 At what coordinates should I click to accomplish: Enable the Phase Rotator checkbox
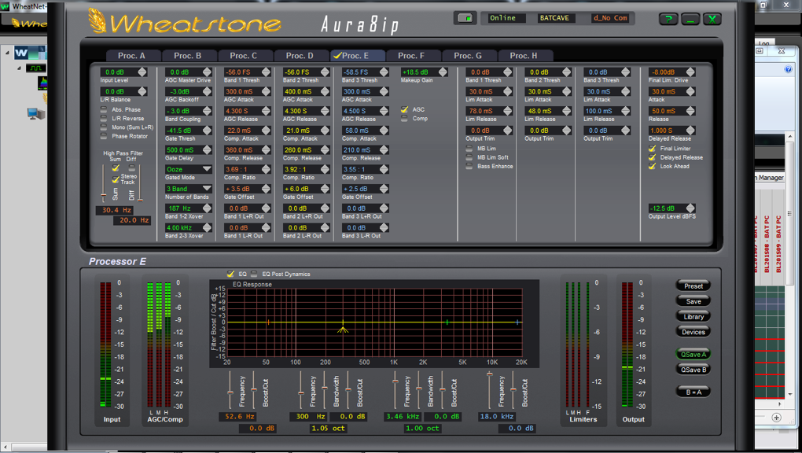104,136
